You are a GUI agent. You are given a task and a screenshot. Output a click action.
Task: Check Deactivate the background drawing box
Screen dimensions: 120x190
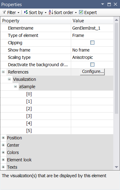point(92,65)
